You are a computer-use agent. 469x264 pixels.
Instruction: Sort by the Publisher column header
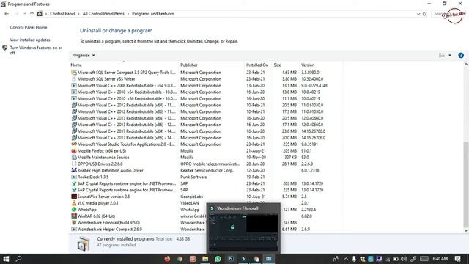(x=212, y=65)
